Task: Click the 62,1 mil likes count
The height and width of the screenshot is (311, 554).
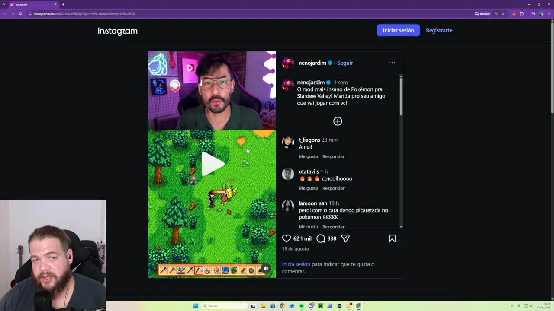Action: point(302,239)
